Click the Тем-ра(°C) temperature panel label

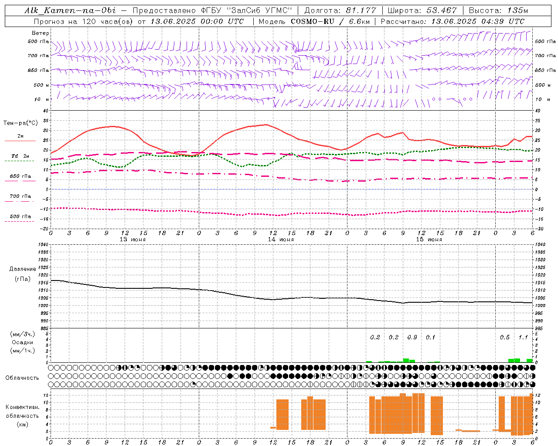(x=20, y=123)
